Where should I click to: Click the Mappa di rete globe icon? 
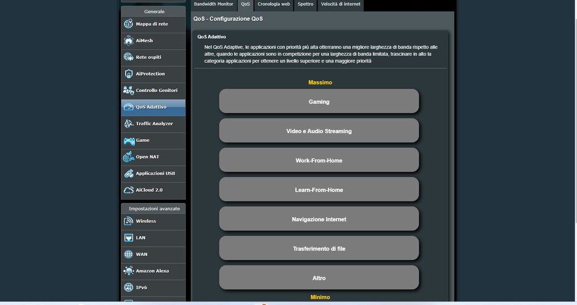point(128,24)
